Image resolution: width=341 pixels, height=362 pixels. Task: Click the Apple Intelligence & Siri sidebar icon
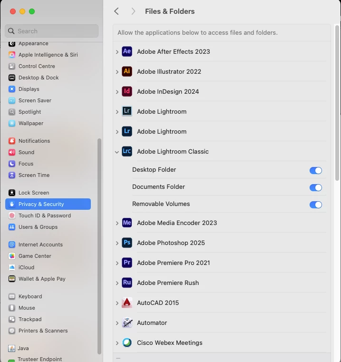point(12,55)
